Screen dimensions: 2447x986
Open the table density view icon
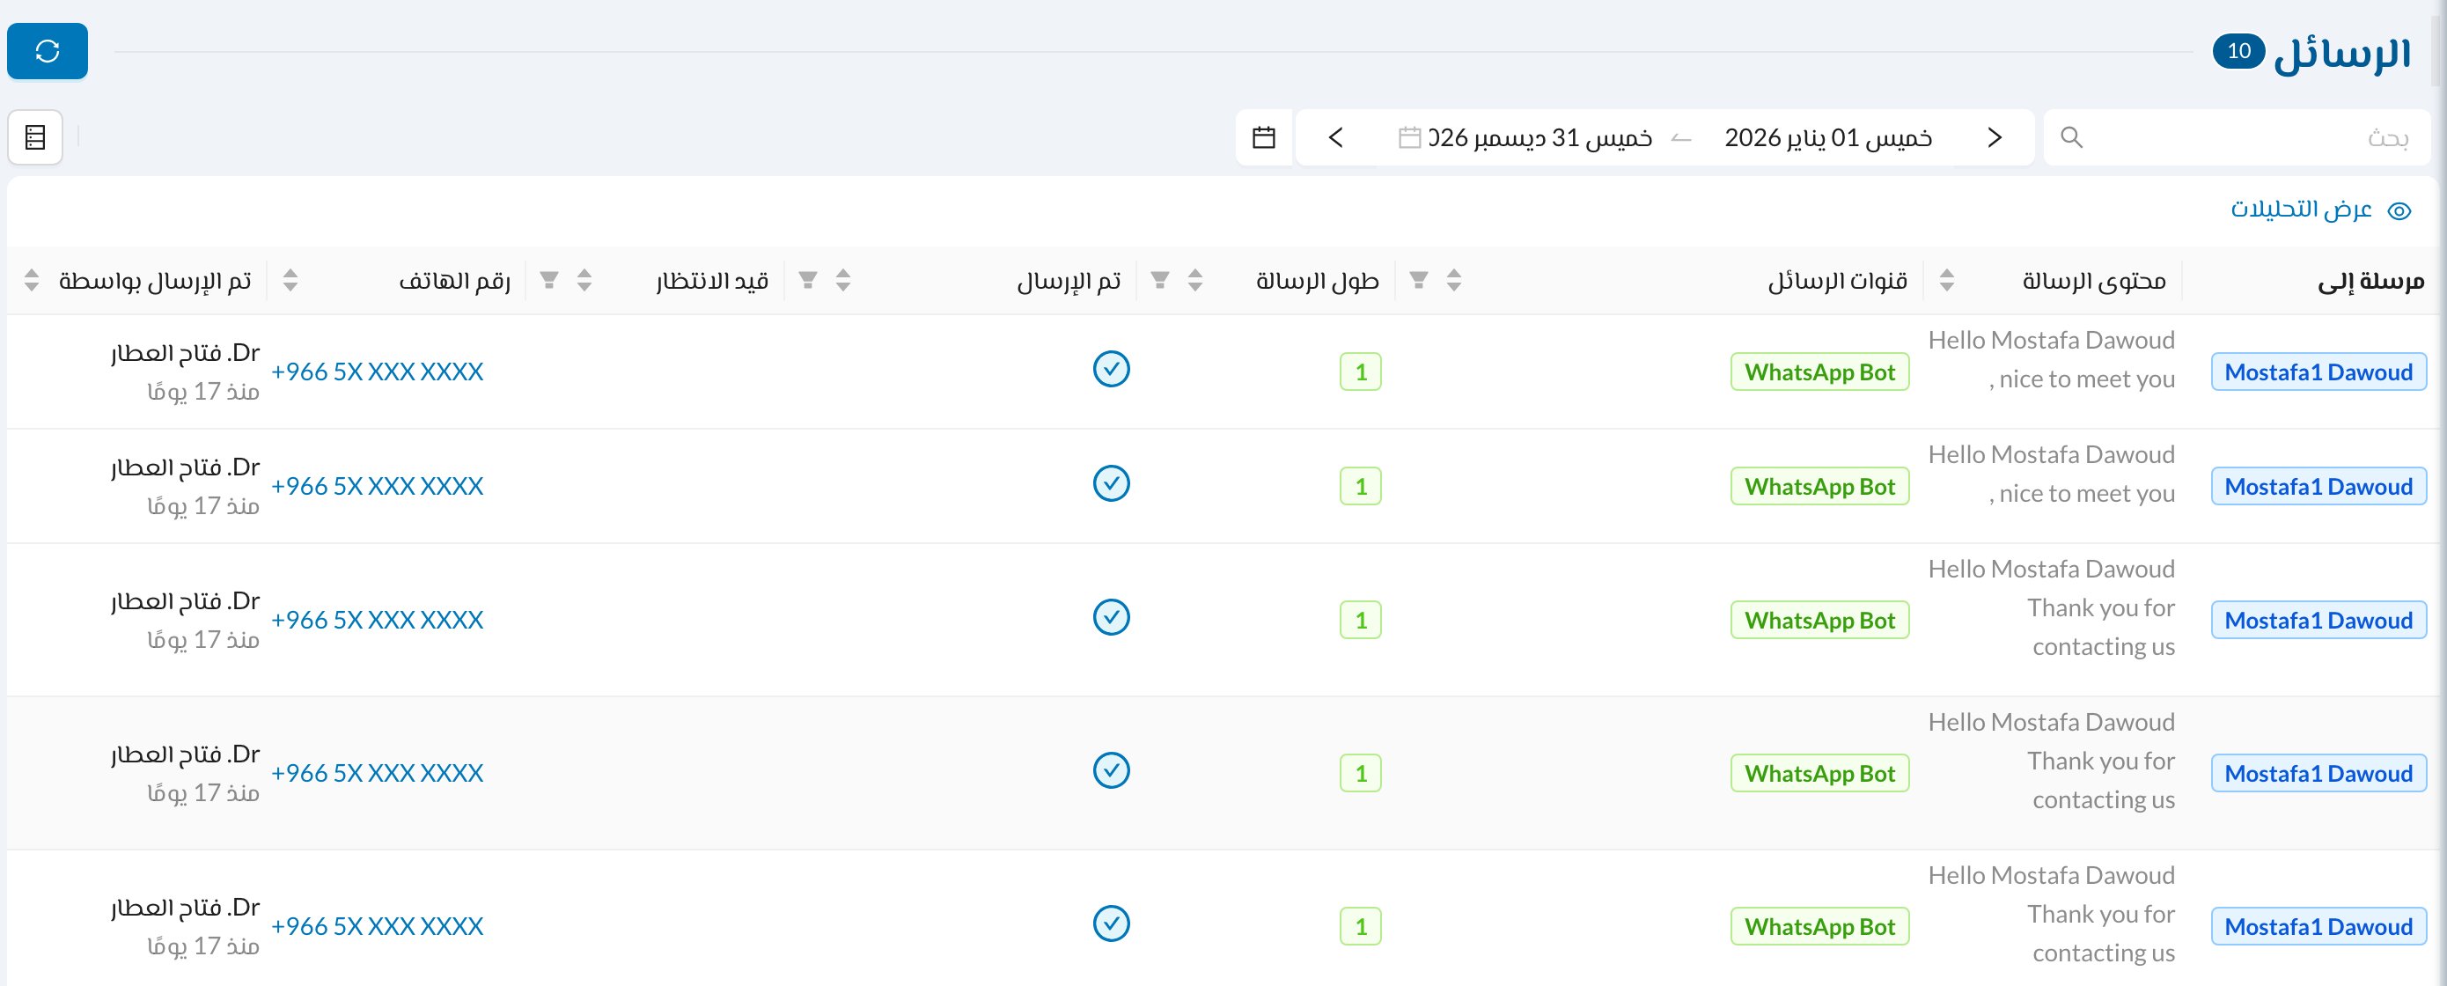coord(35,137)
